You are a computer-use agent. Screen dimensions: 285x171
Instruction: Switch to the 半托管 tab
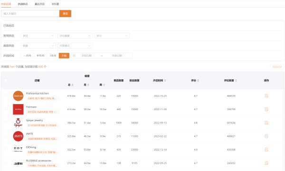pyautogui.click(x=55, y=4)
